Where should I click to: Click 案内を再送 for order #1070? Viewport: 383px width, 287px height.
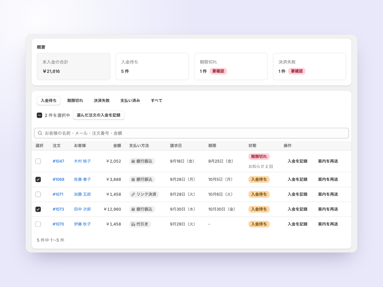point(328,224)
